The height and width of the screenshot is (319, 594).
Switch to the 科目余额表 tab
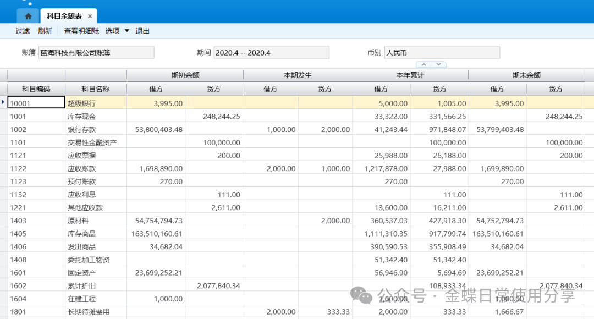click(64, 16)
